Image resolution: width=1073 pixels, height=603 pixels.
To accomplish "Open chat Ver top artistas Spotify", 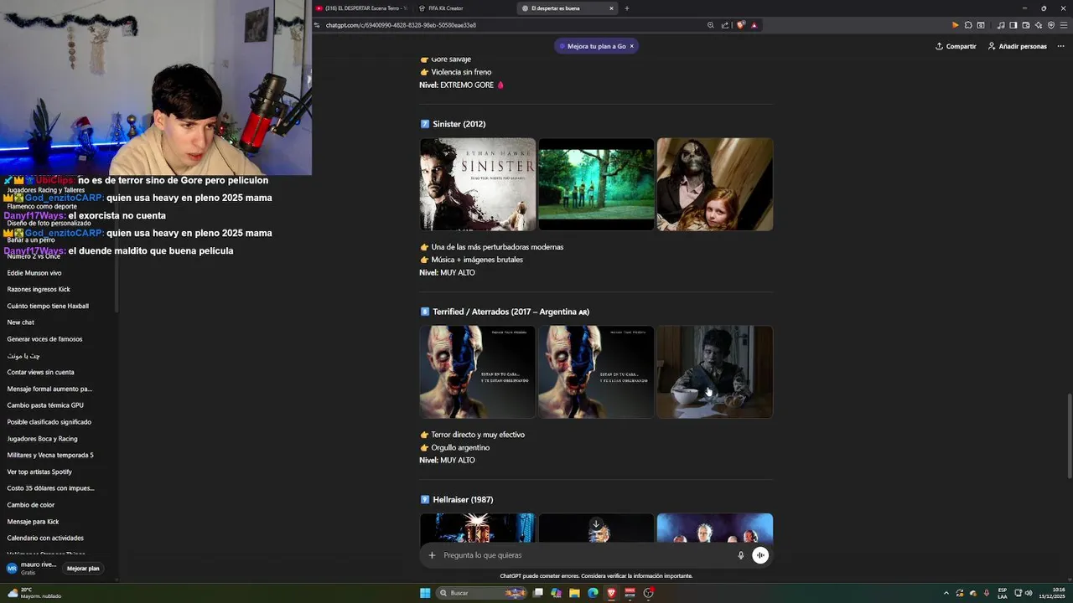I will (39, 472).
